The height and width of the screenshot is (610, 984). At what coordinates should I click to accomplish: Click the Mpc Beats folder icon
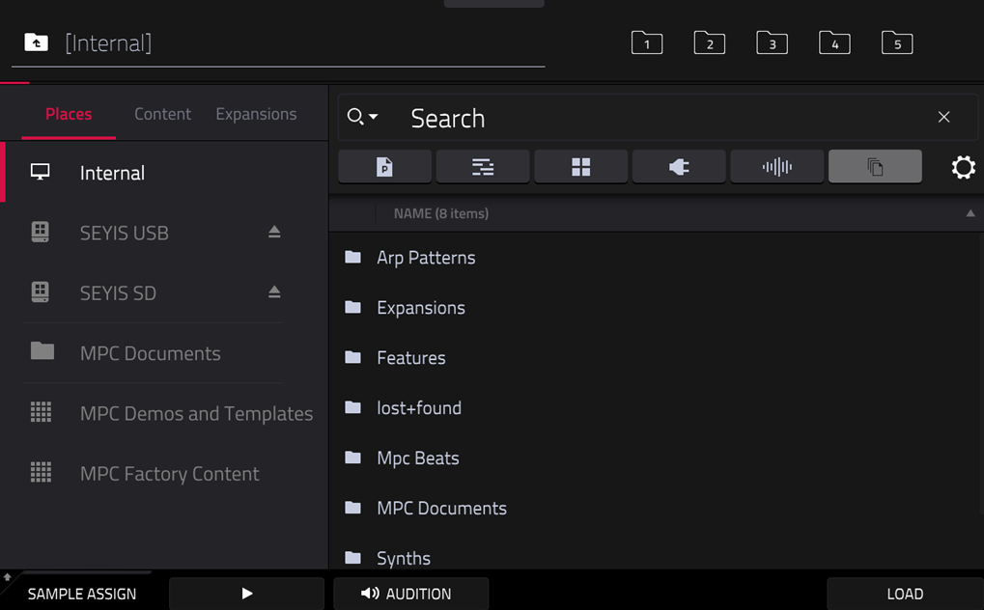tap(352, 457)
